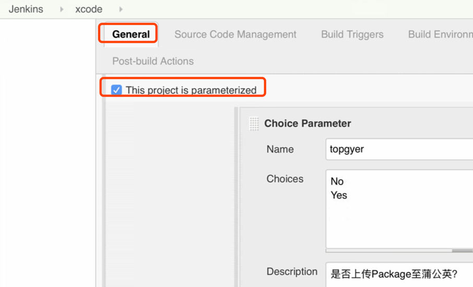This screenshot has width=473, height=287.
Task: Click the No line in Choices
Action: click(x=337, y=182)
